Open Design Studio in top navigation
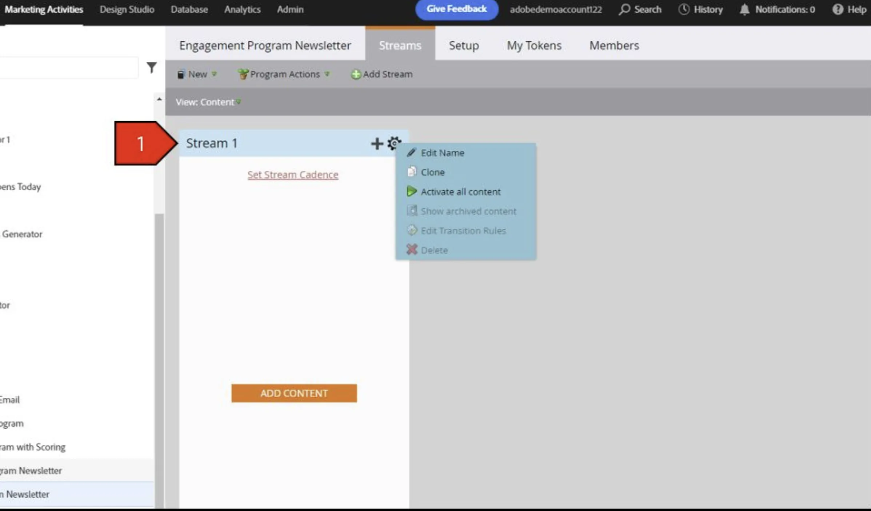 point(127,9)
